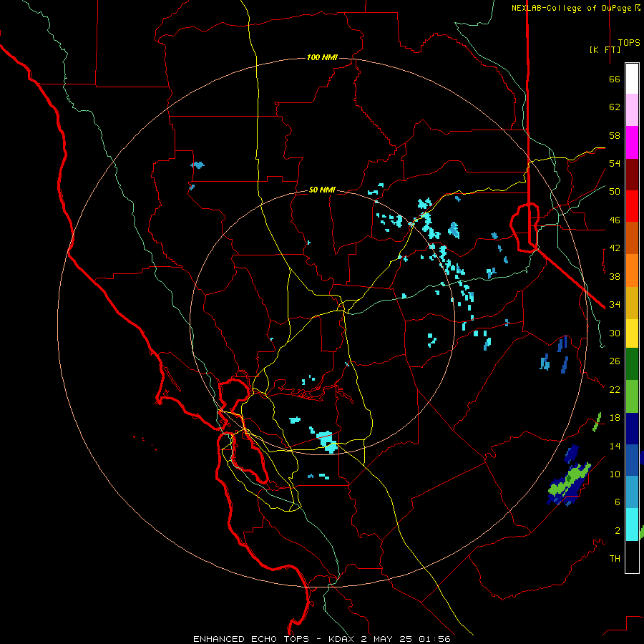Click legend value "38"
This screenshot has width=644, height=644.
(x=615, y=276)
